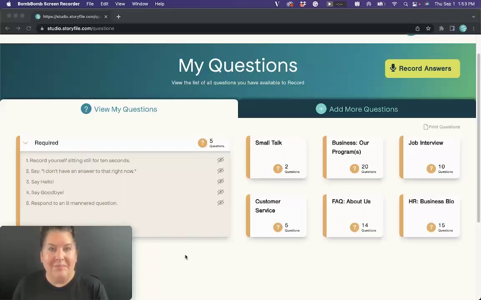Click the '5 Questions' count in Required header

pos(216,143)
